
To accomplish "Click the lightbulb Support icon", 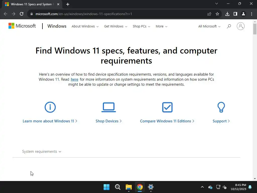I will click(x=221, y=107).
